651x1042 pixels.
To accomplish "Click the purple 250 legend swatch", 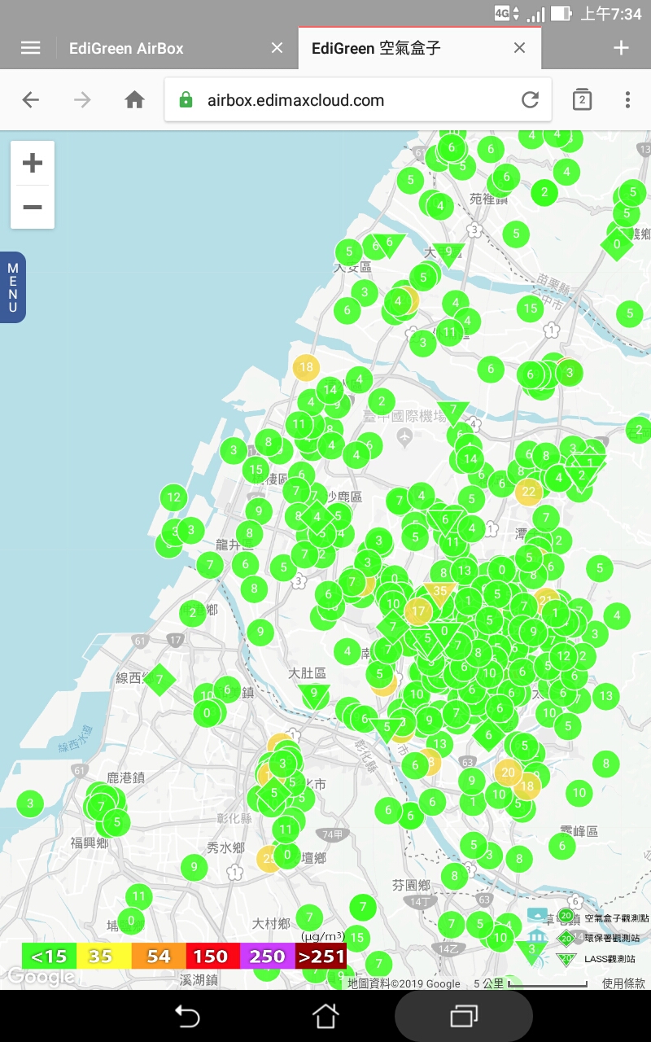I will click(267, 956).
